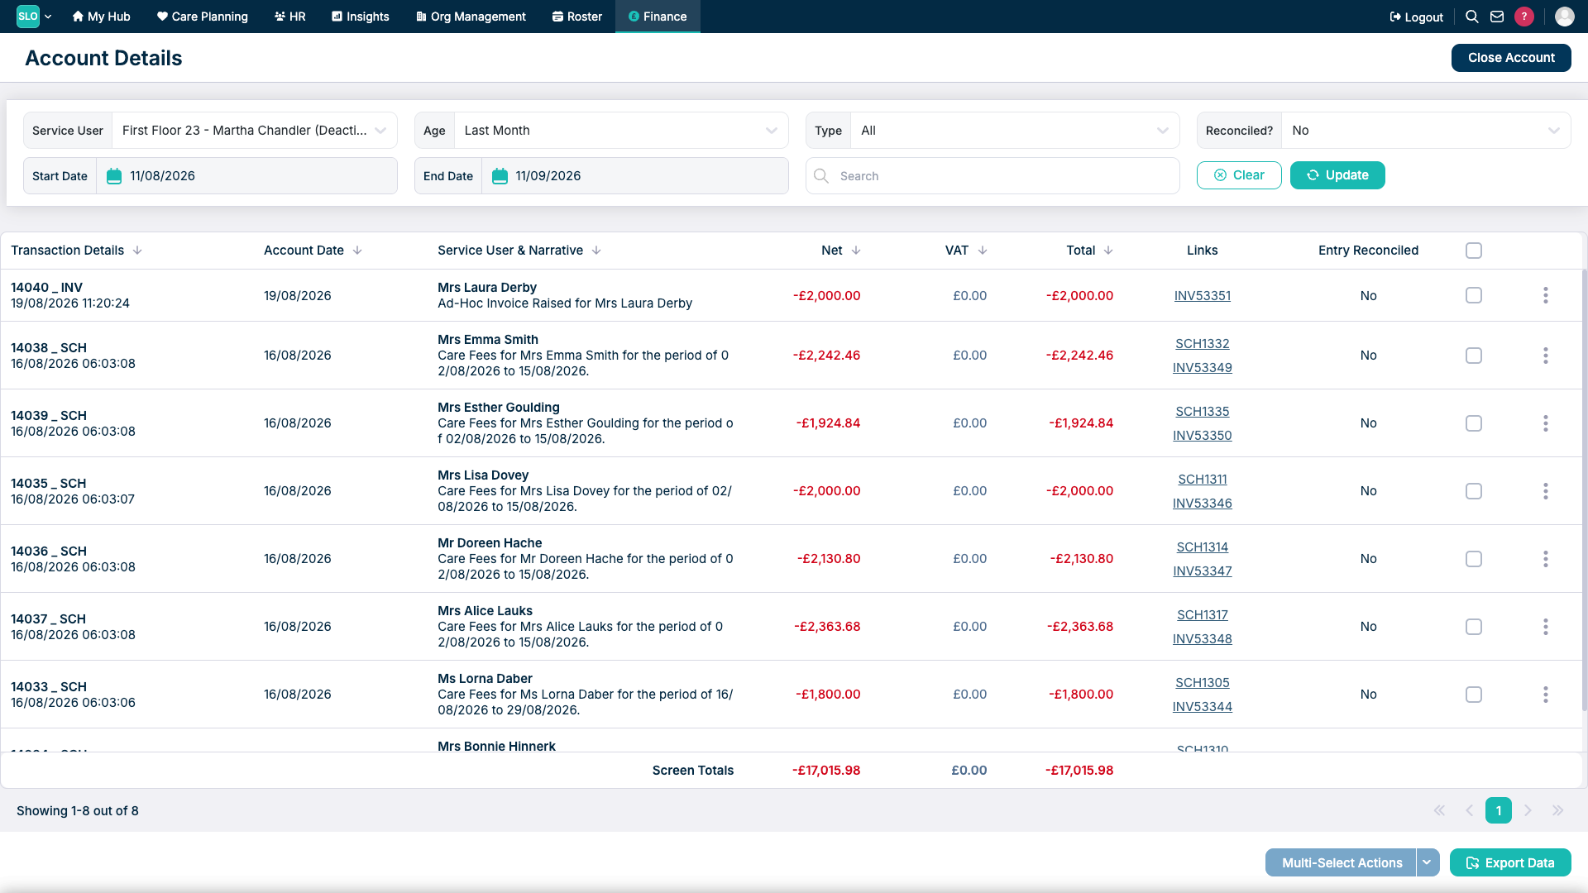Sort by Account Date arrow
This screenshot has width=1588, height=893.
click(x=357, y=251)
